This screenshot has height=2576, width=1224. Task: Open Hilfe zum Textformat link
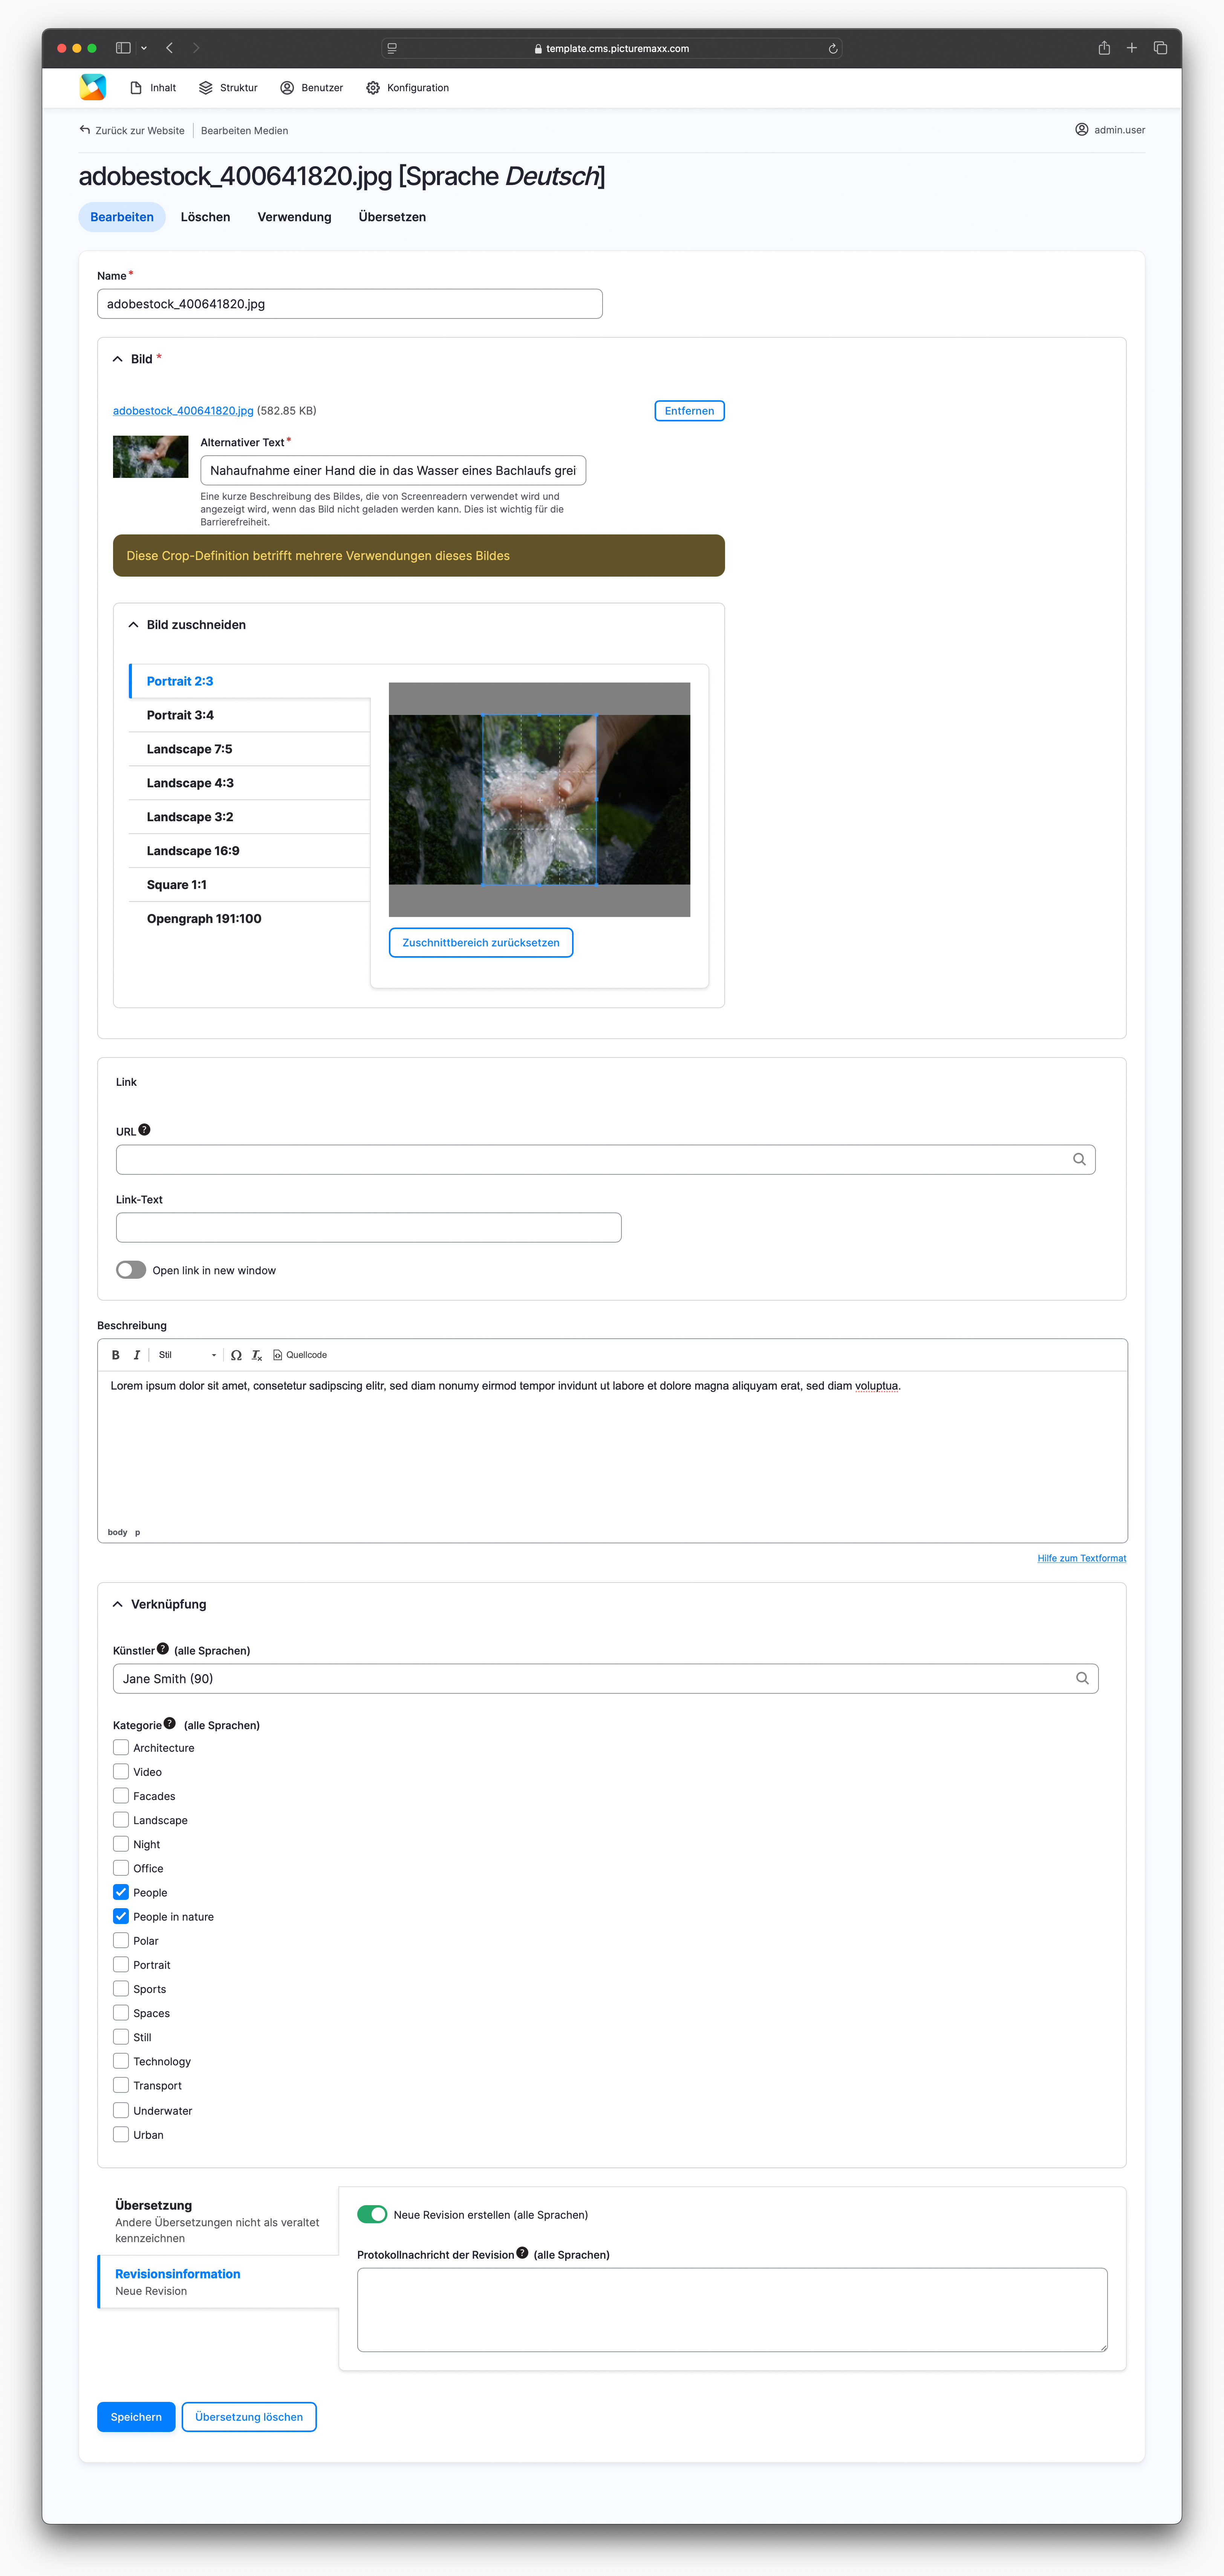click(1082, 1558)
